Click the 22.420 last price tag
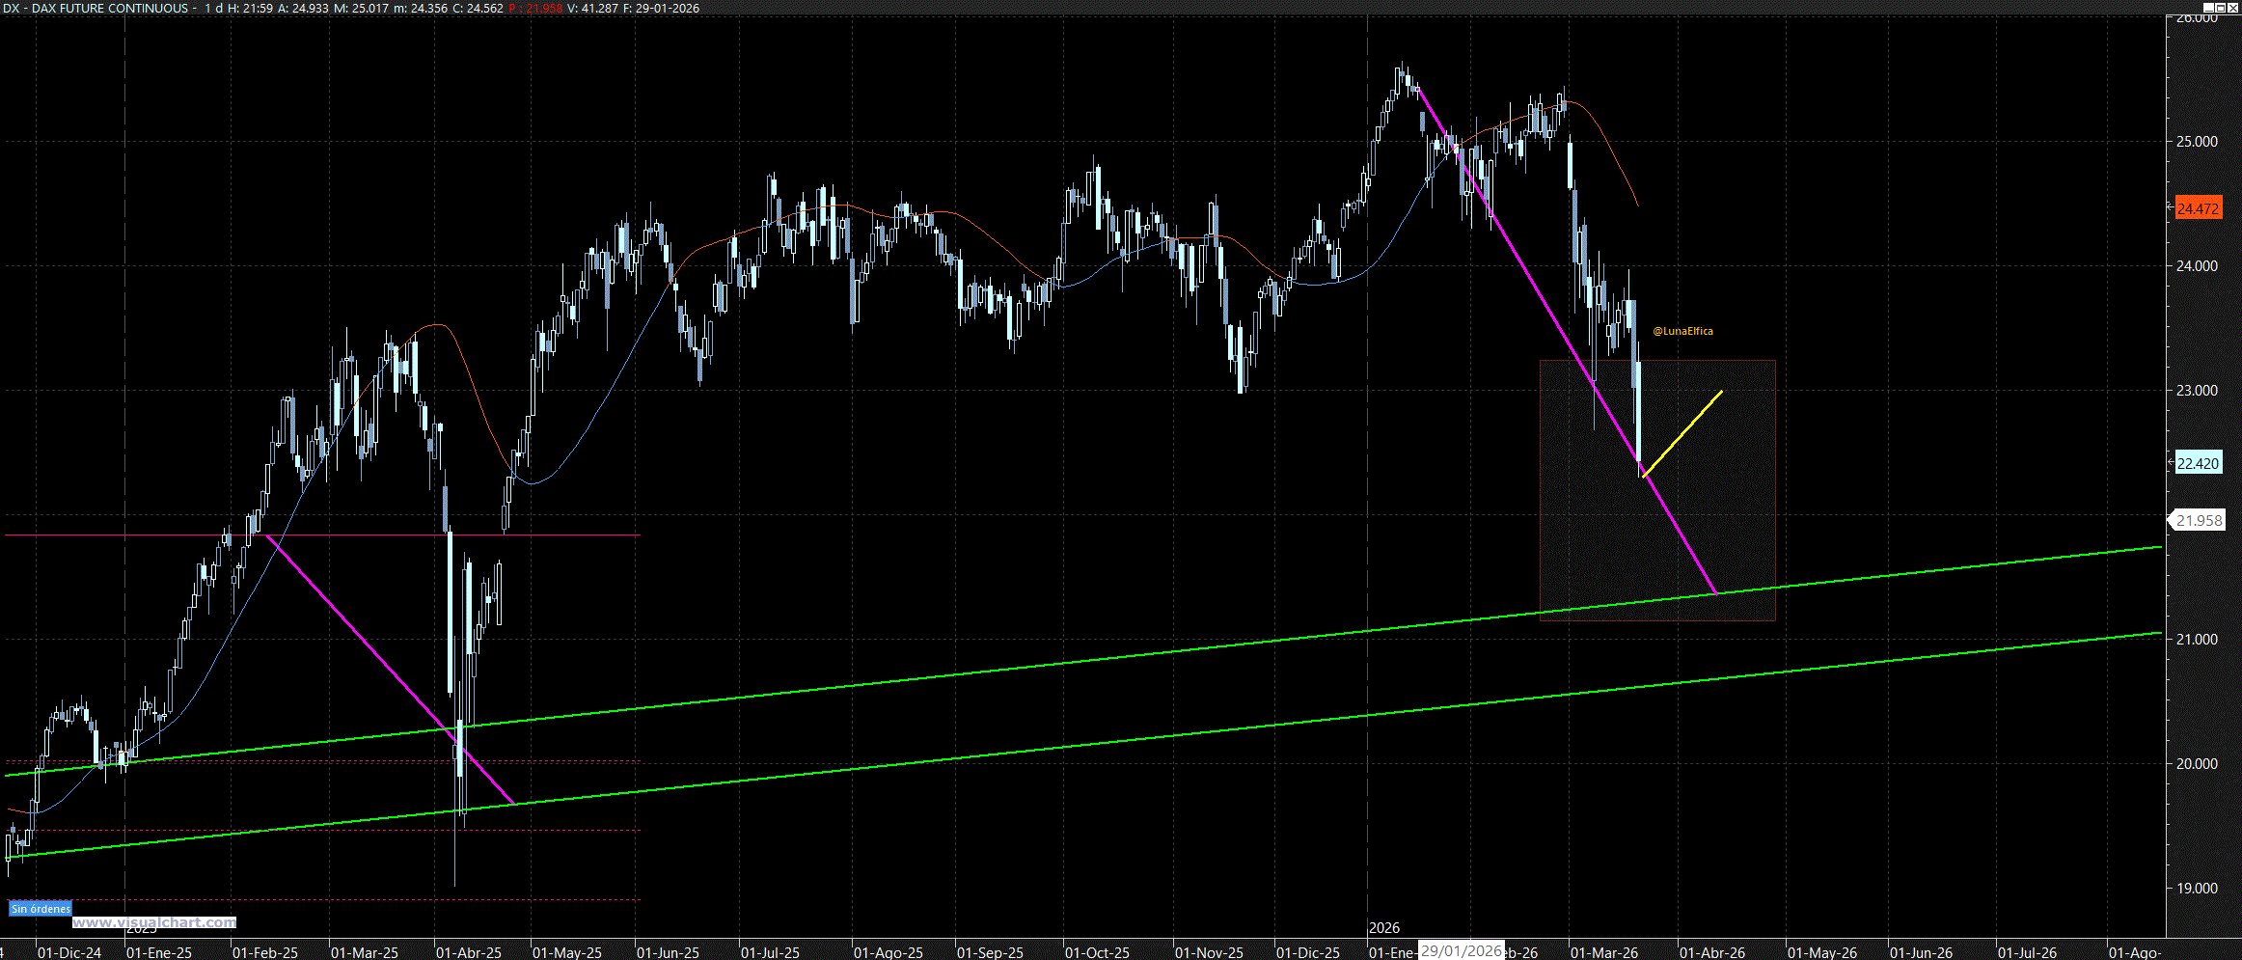Image resolution: width=2242 pixels, height=960 pixels. [x=2199, y=464]
